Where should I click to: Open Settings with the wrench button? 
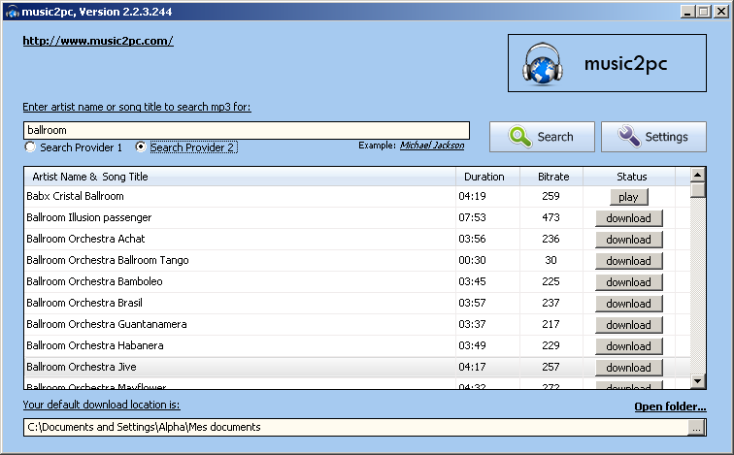pos(653,137)
